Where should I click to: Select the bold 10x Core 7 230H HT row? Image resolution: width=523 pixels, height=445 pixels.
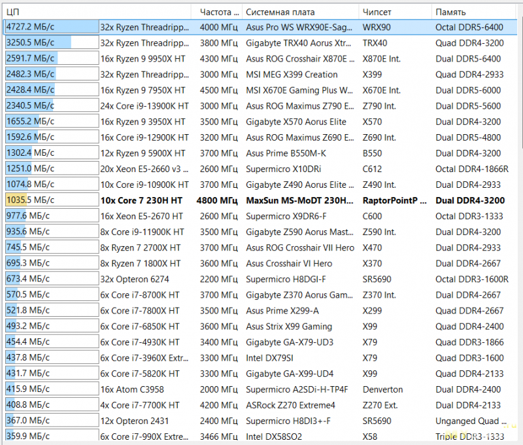[x=260, y=200]
